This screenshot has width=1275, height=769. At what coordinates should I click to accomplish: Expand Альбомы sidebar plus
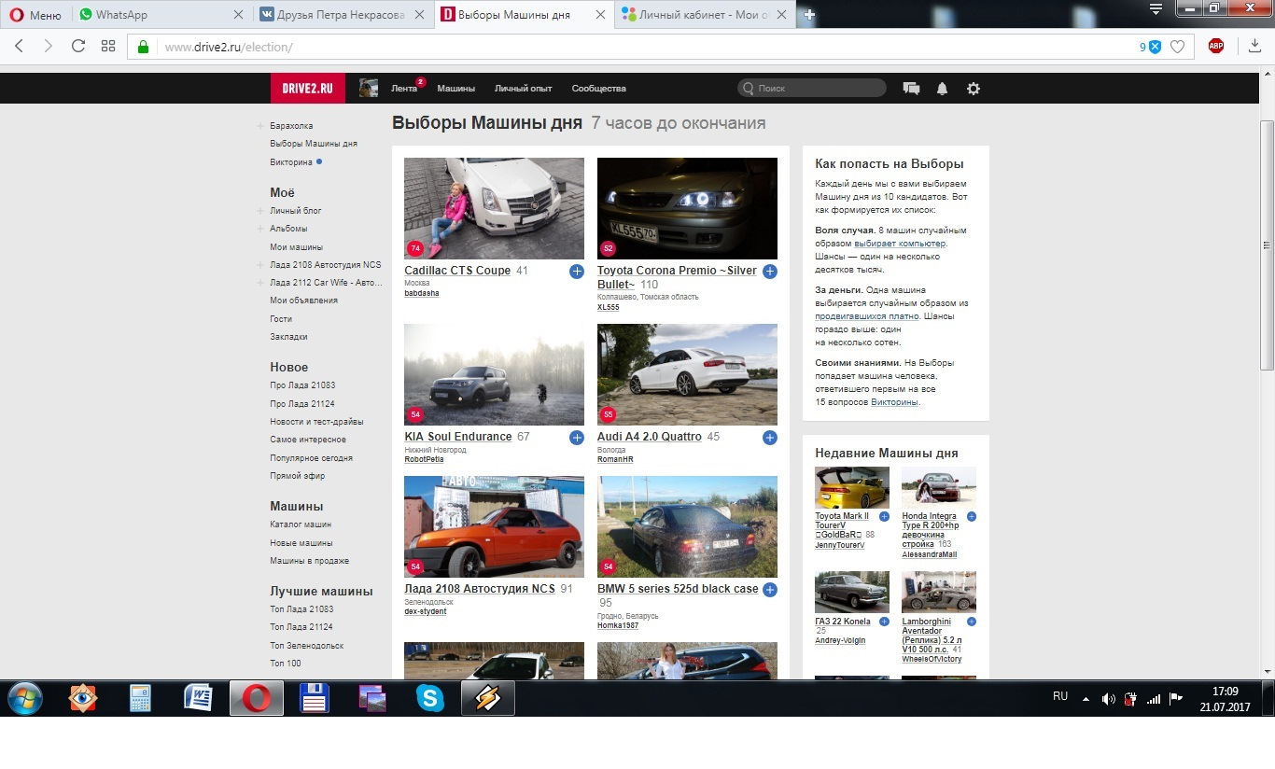(261, 229)
